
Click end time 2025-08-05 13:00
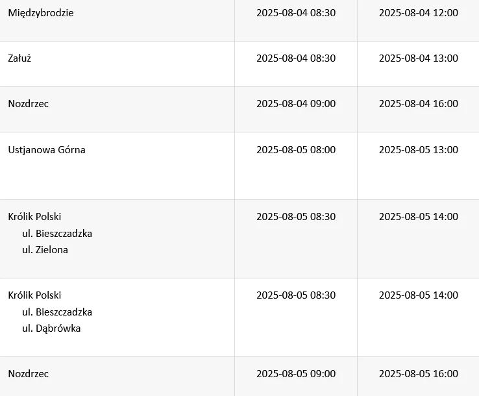pos(419,150)
